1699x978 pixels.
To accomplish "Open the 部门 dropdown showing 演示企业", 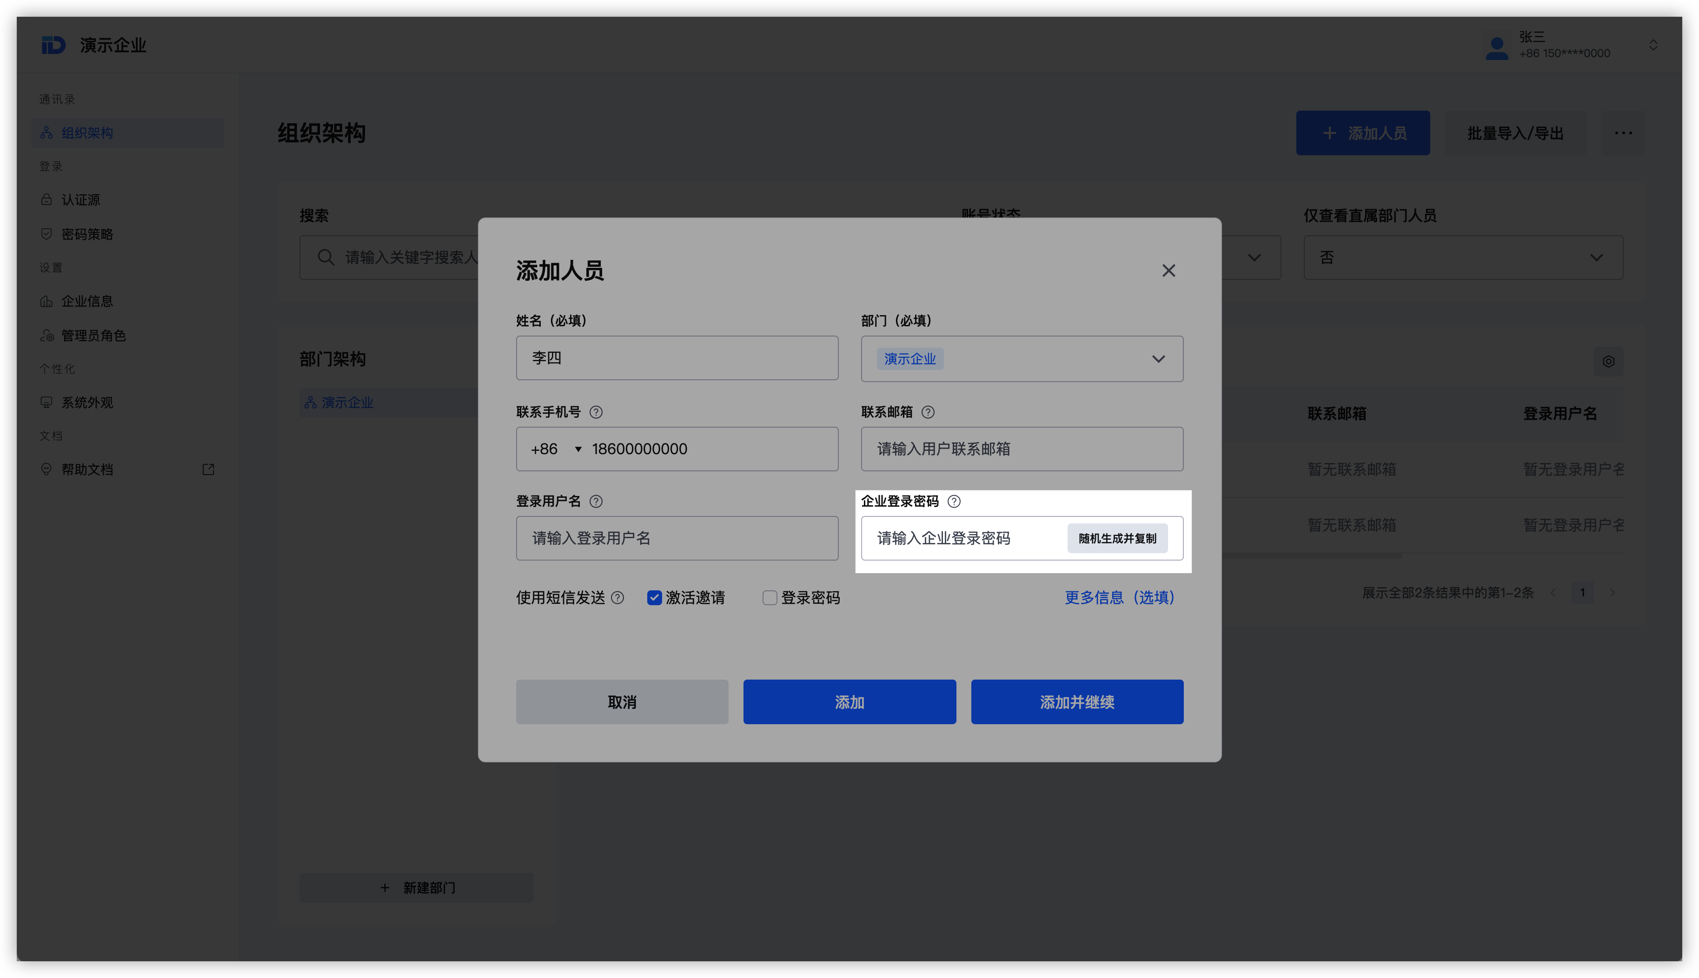I will pos(1022,359).
